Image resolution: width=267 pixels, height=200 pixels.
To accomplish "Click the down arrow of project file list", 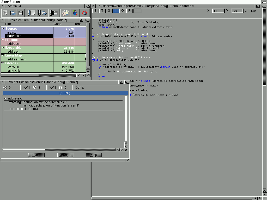I will coord(88,71).
